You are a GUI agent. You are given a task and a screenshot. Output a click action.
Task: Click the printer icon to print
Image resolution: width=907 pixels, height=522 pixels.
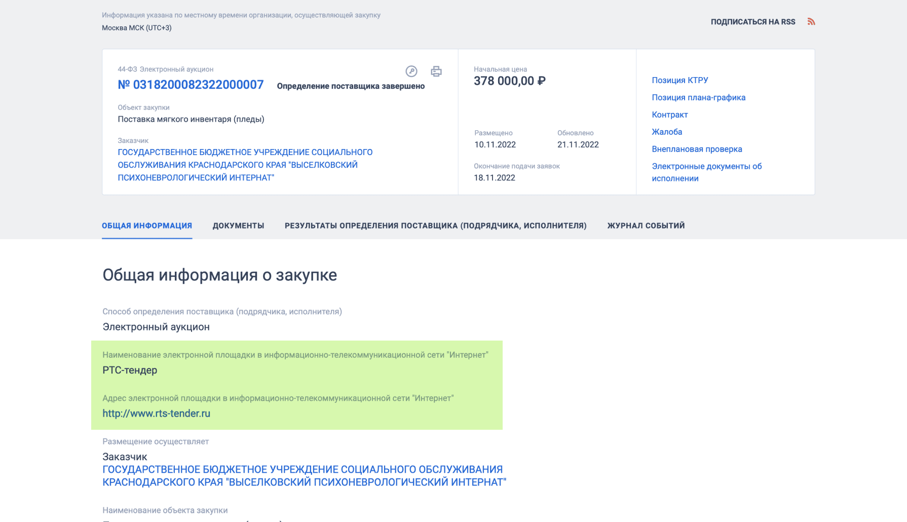click(436, 71)
